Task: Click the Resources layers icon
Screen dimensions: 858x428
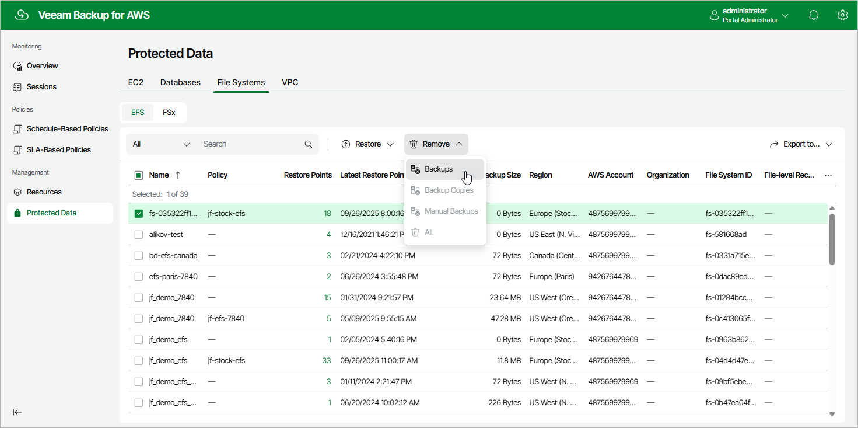Action: click(x=17, y=192)
